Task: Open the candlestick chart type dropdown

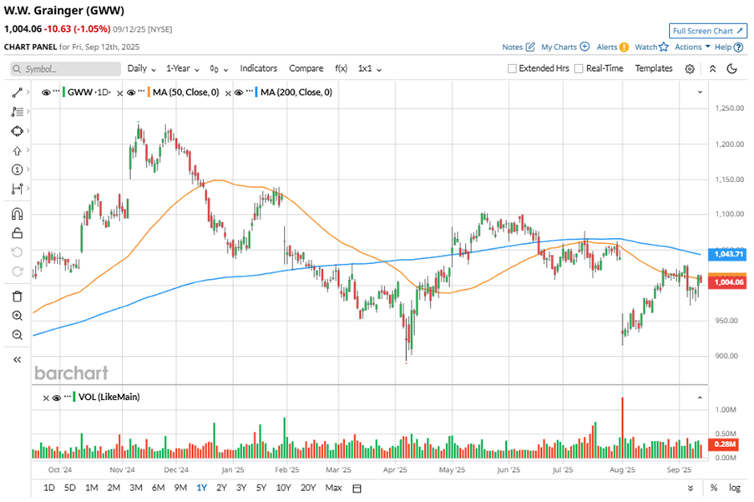Action: pyautogui.click(x=219, y=68)
